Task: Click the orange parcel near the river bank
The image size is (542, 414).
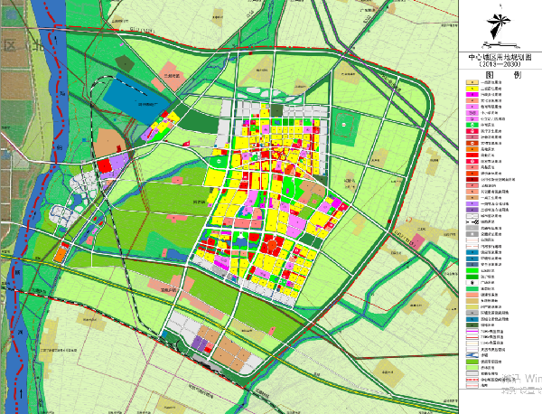Action: pos(60,255)
